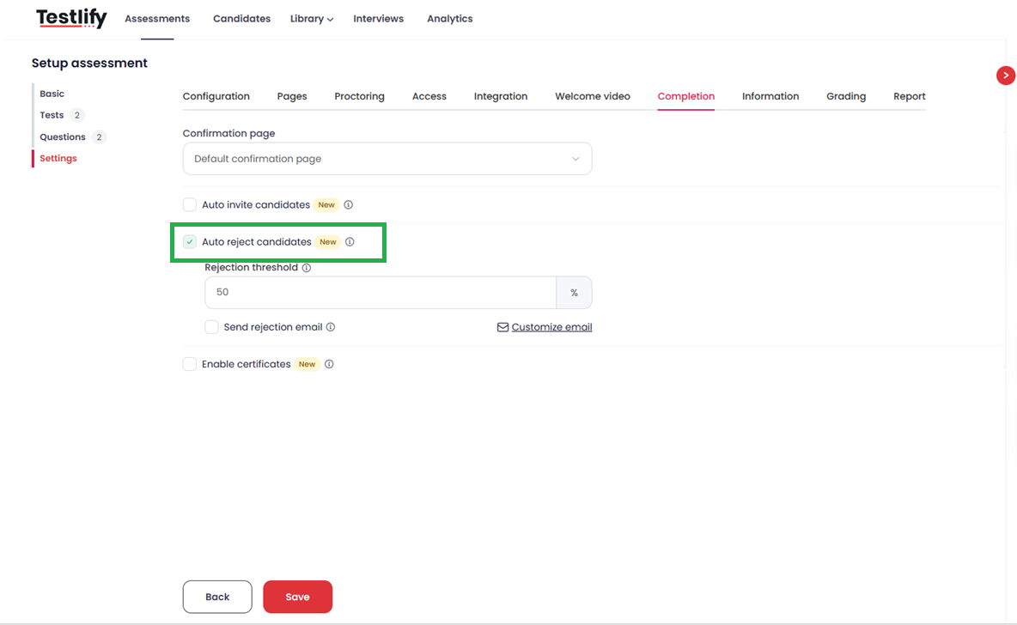
Task: Click info icon beside Rejection threshold
Action: [x=306, y=268]
